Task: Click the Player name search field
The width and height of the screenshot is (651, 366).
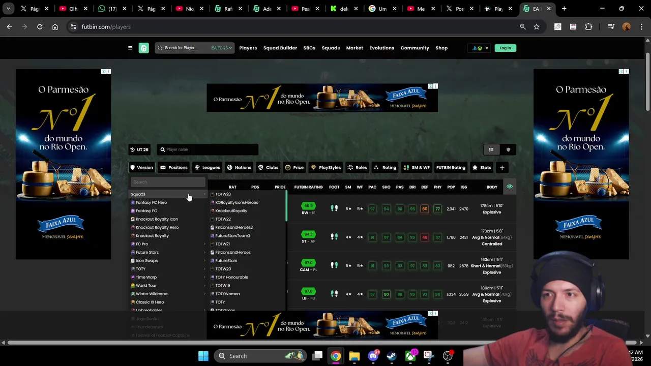Action: pyautogui.click(x=208, y=149)
